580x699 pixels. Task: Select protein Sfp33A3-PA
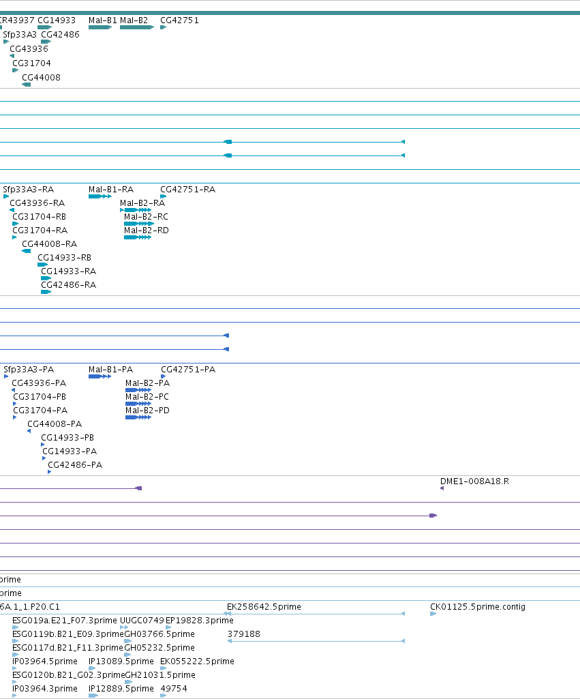(x=29, y=370)
